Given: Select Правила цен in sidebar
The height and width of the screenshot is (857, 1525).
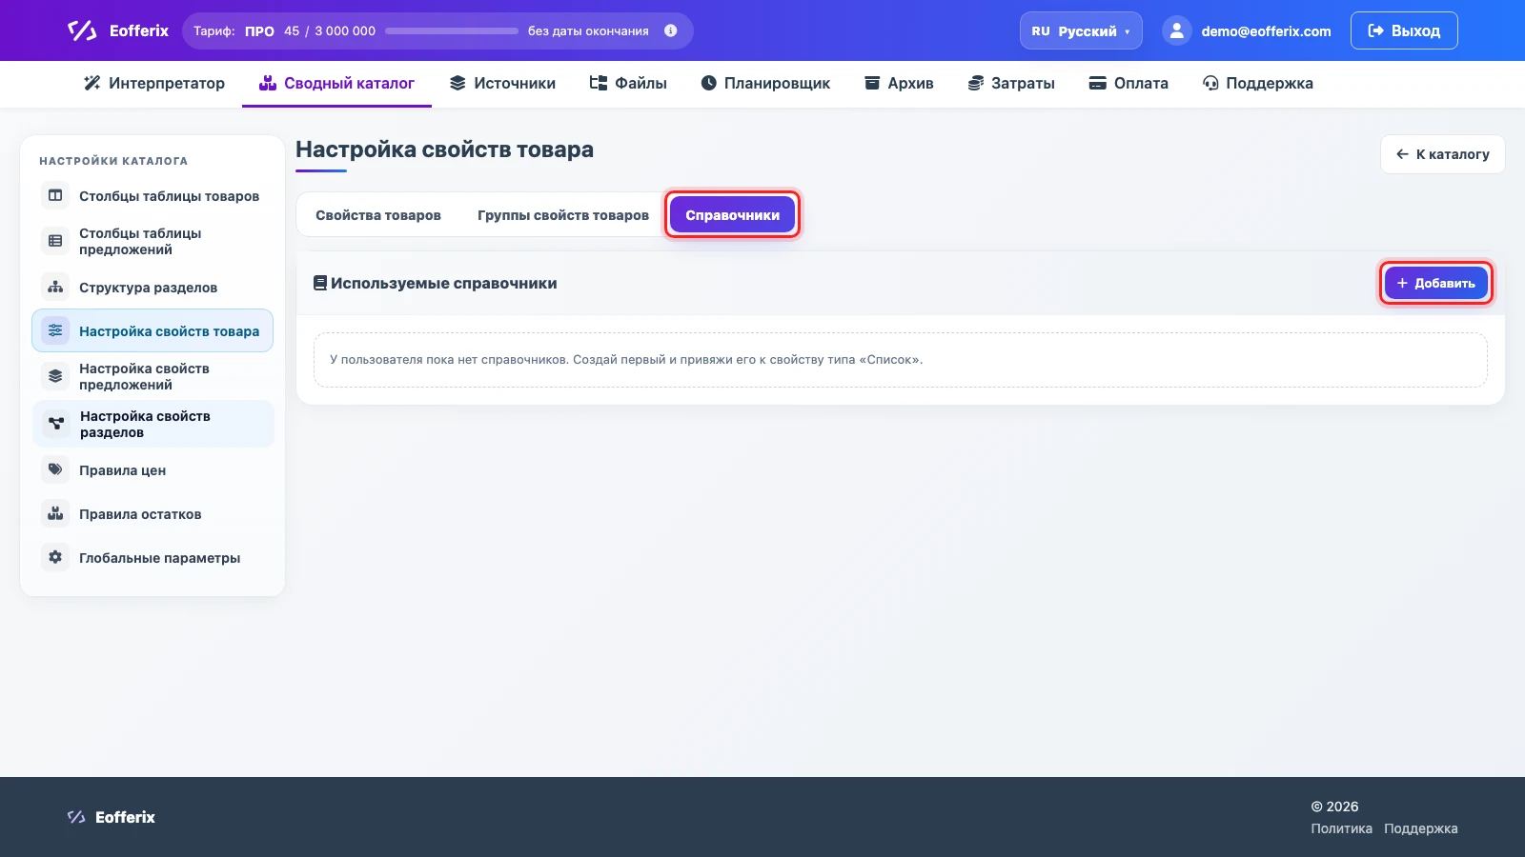Looking at the screenshot, I should [152, 470].
